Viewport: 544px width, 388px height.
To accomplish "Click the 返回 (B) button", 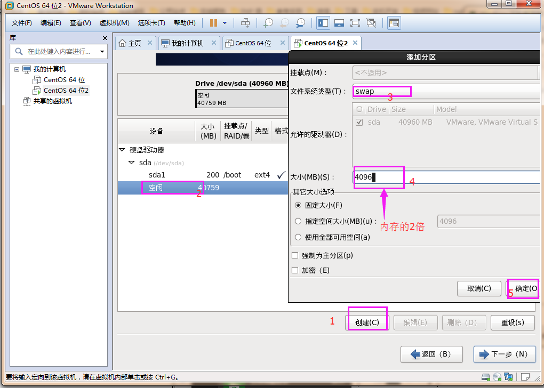I will pyautogui.click(x=431, y=354).
